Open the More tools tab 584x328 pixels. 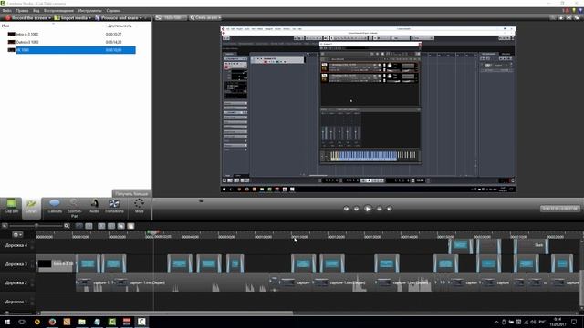139,206
